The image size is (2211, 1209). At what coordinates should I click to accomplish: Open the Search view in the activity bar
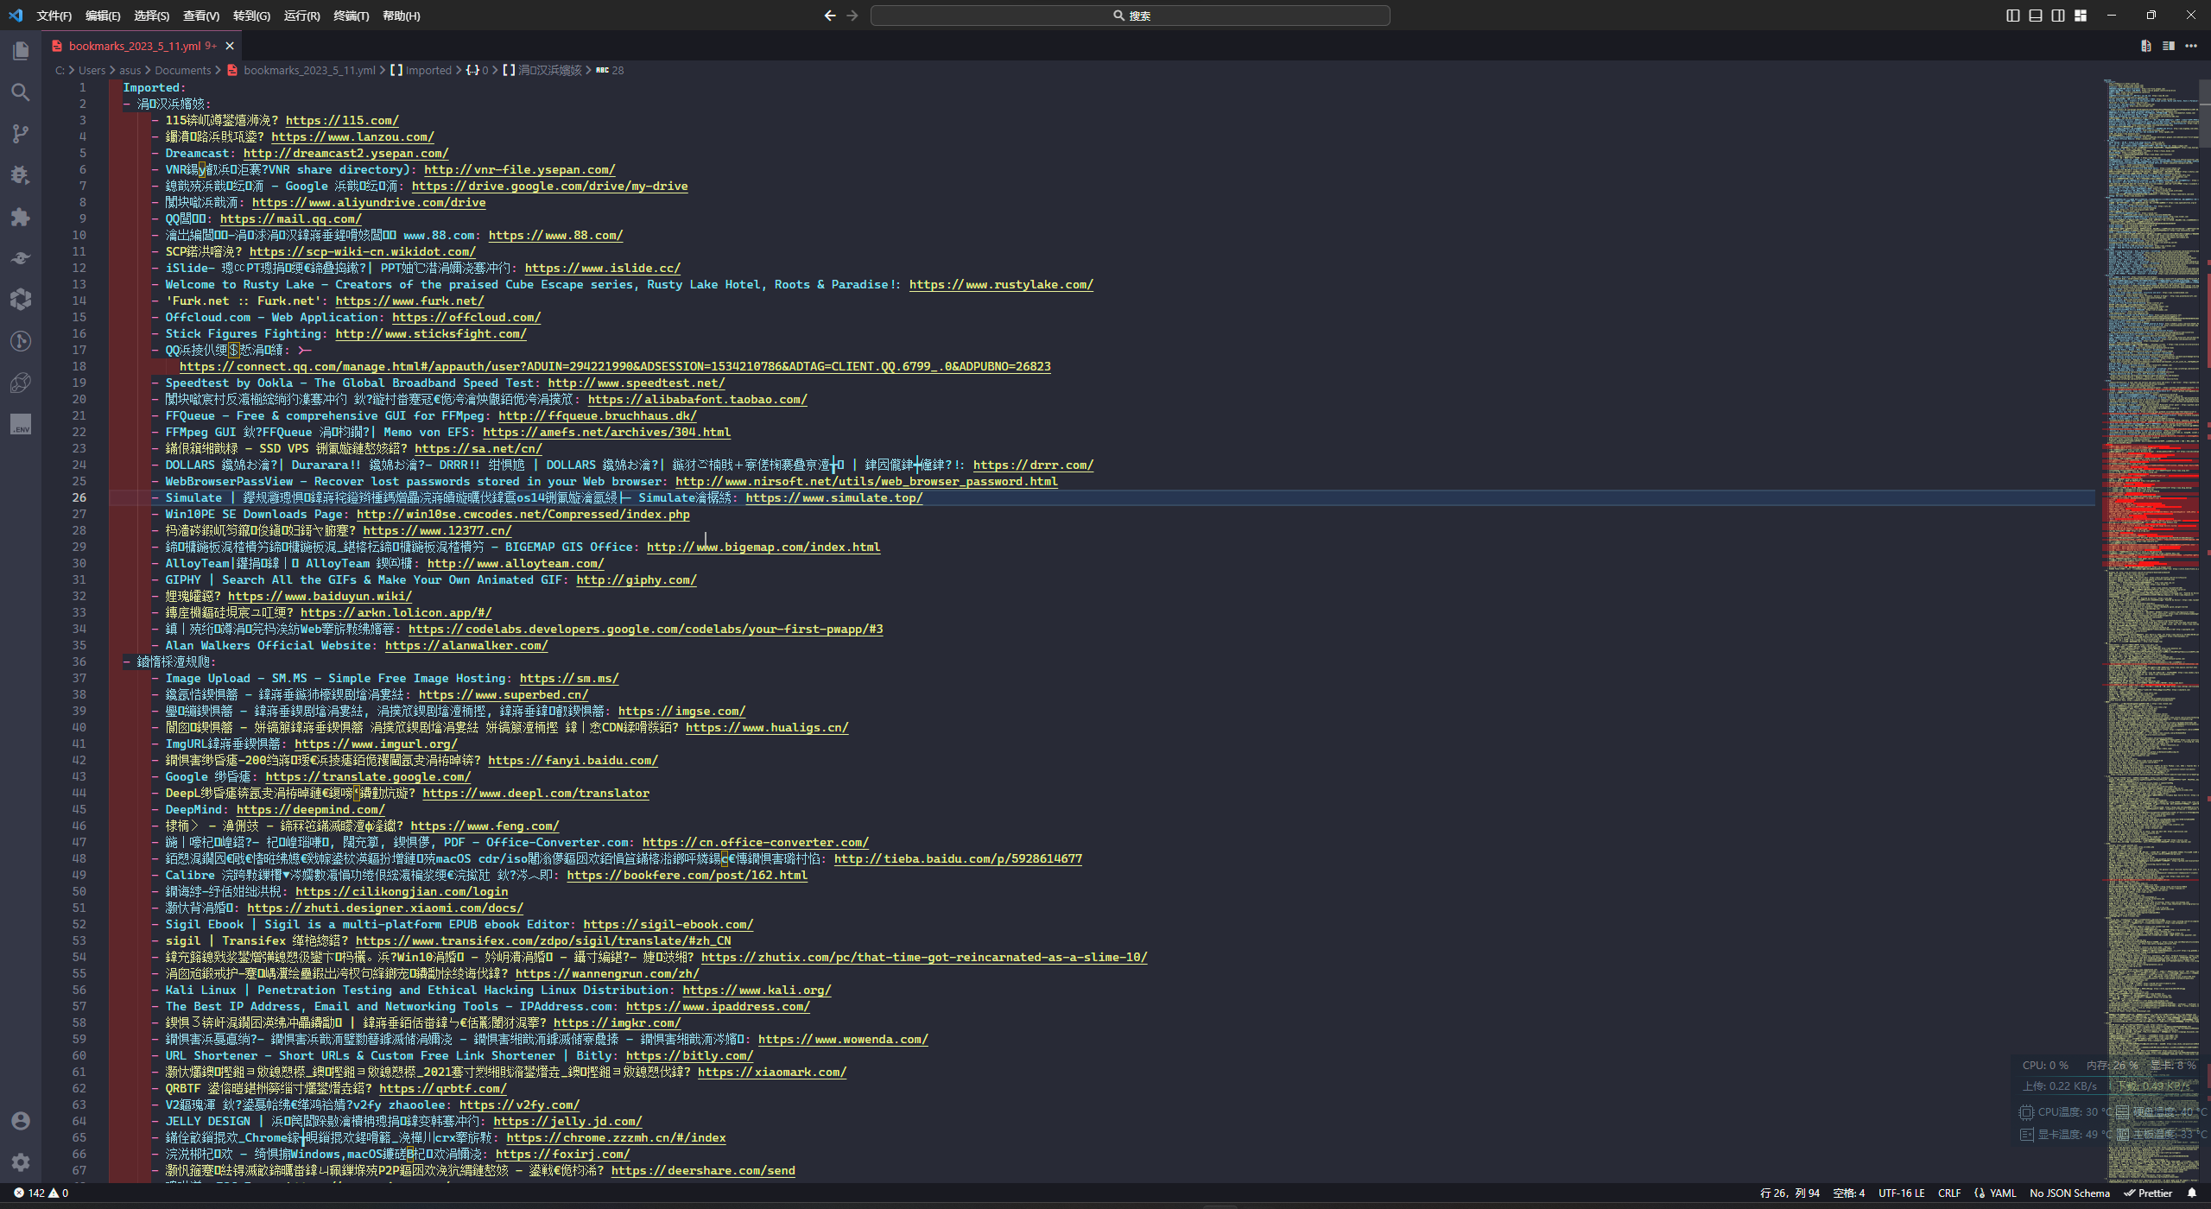pyautogui.click(x=21, y=92)
